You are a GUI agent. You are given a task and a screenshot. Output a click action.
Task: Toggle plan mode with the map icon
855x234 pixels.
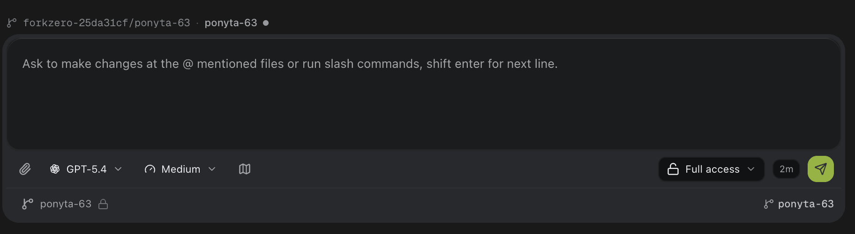point(245,169)
